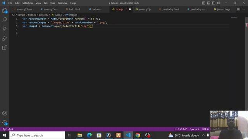
Task: Open the Edit menu
Action: click(17, 3)
